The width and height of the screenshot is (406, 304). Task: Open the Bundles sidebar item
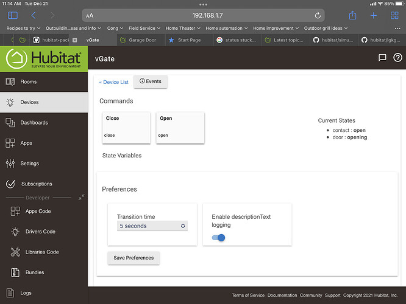tap(44, 272)
